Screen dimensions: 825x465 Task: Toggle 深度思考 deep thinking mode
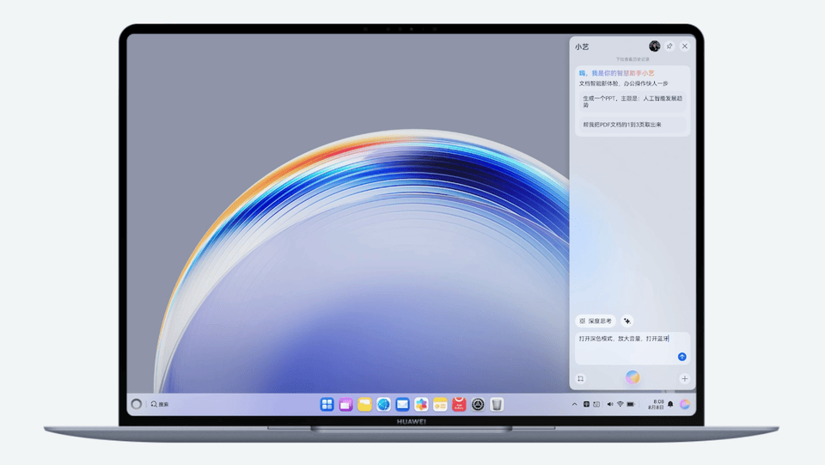click(596, 321)
